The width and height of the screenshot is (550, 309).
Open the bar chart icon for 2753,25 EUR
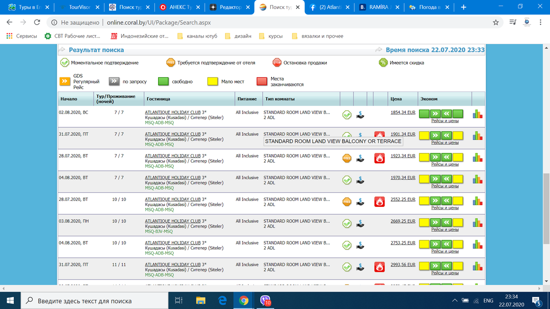(x=478, y=245)
